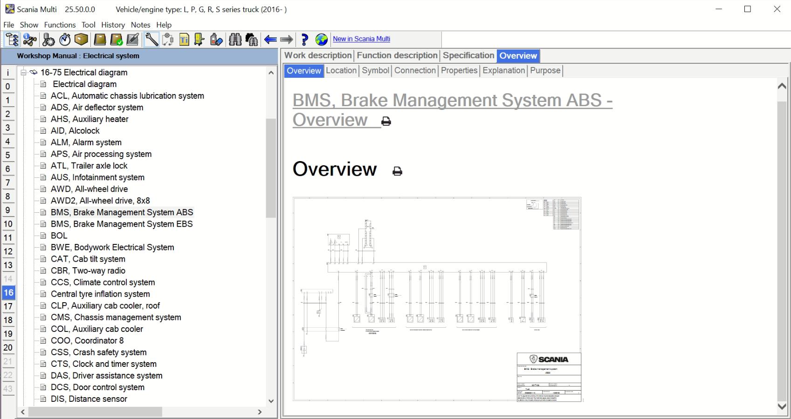Screen dimensions: 791x419
Task: Print the Overview diagram using printer icon
Action: (397, 171)
